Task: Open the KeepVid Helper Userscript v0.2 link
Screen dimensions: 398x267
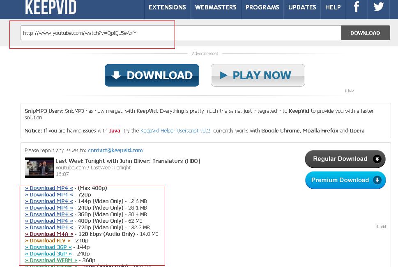Action: click(175, 130)
